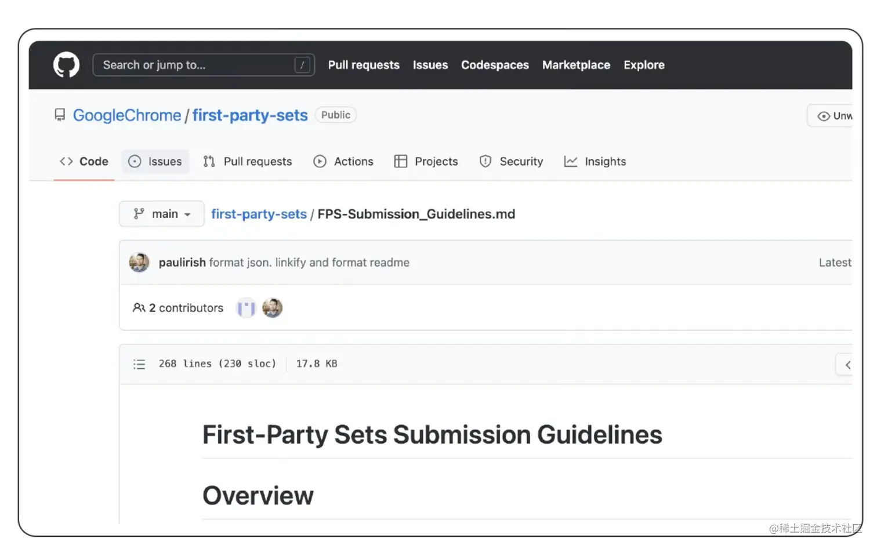Open the second contributor's photo avatar
Image resolution: width=877 pixels, height=549 pixels.
[x=272, y=308]
